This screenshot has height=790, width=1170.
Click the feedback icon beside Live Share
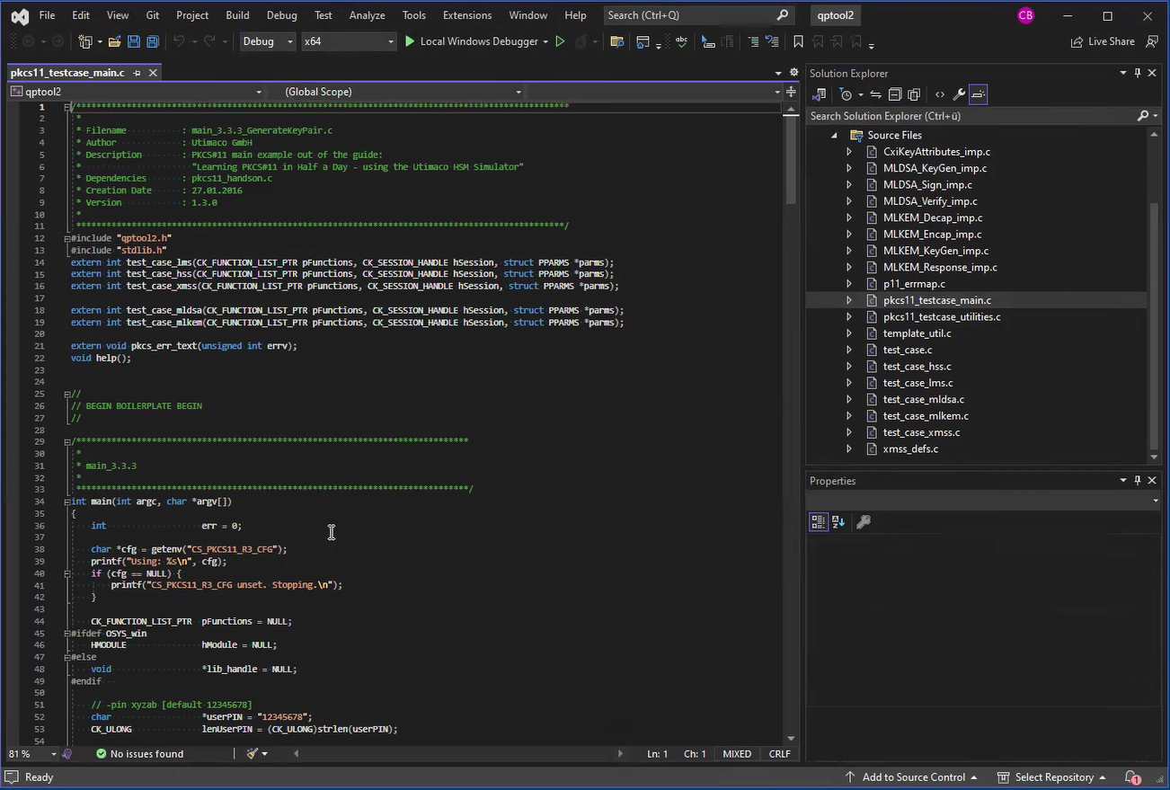coord(1154,41)
